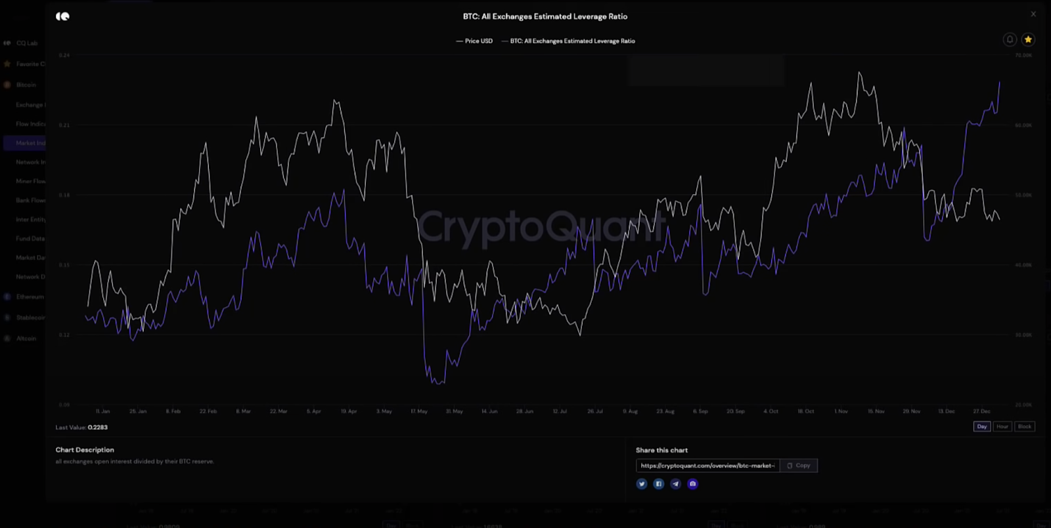Click the Stablecoin icon in sidebar
Viewport: 1051px width, 528px height.
click(x=7, y=317)
